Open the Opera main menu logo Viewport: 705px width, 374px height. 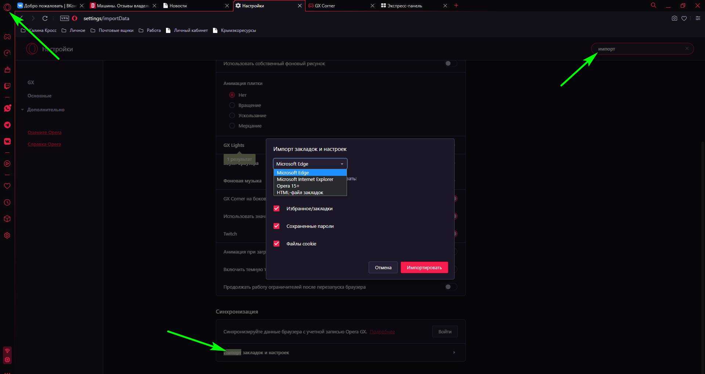(x=7, y=6)
